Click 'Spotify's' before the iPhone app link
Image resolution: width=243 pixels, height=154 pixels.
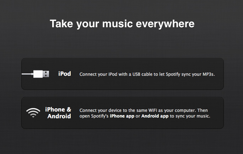pyautogui.click(x=100, y=116)
